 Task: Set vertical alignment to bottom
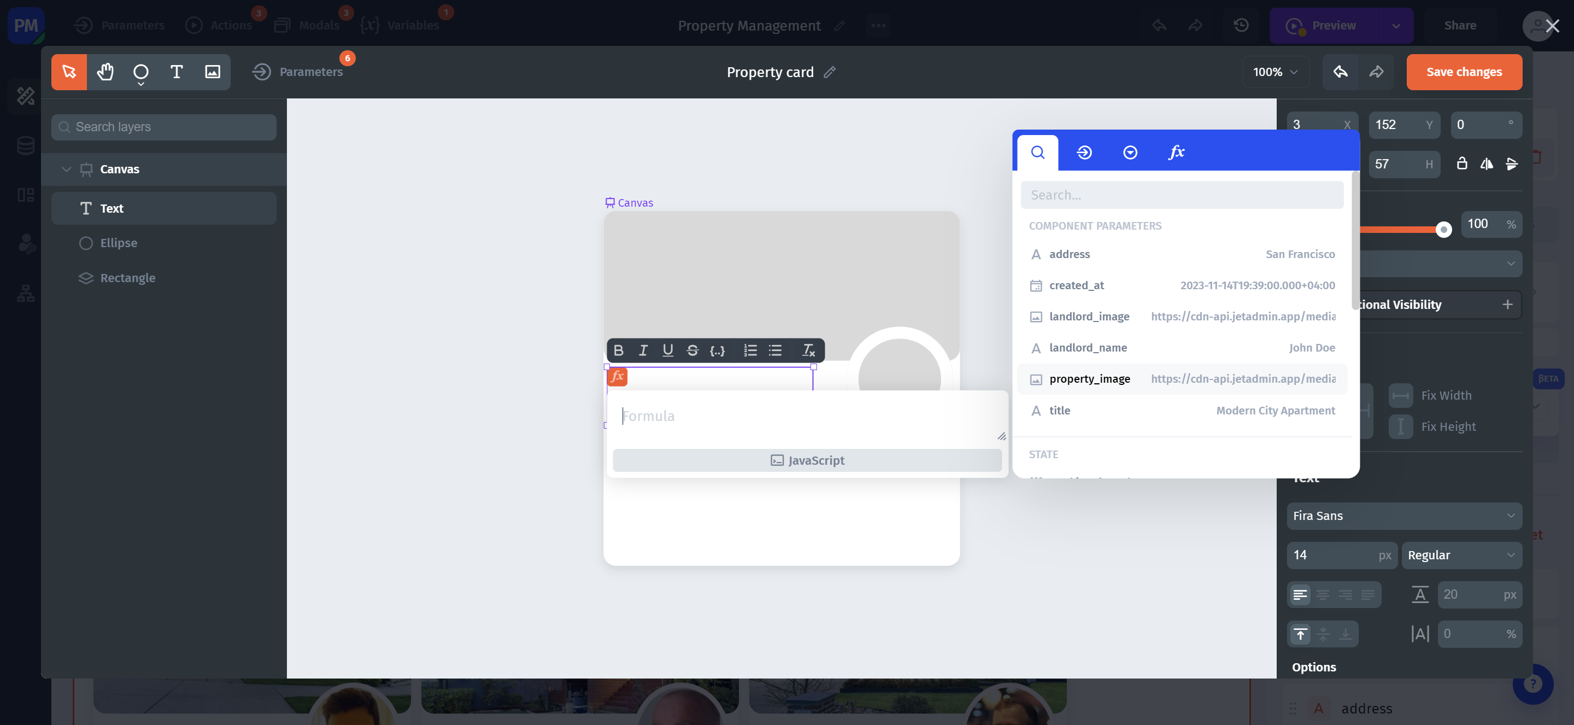pos(1346,634)
